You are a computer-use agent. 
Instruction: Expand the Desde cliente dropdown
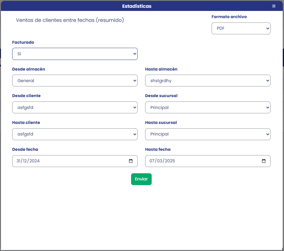pyautogui.click(x=75, y=107)
